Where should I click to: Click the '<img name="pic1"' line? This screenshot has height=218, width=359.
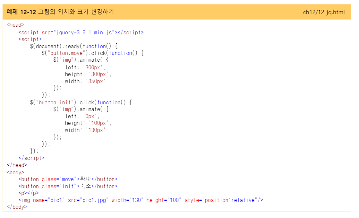coord(141,200)
